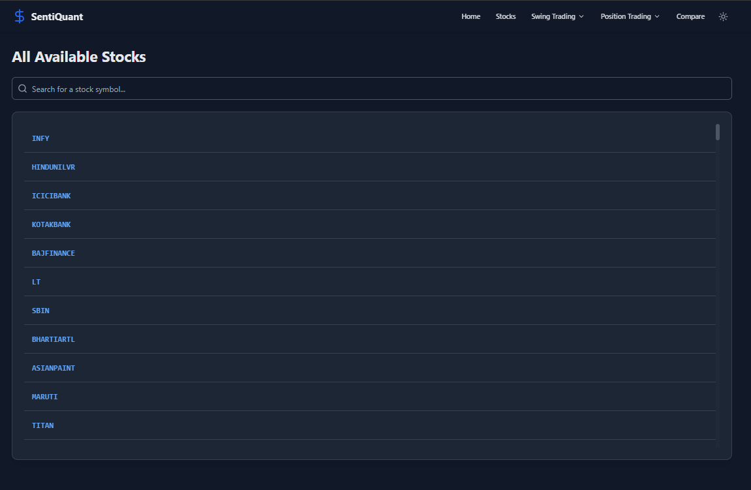
Task: Click the search magnifier icon
Action: pos(23,88)
